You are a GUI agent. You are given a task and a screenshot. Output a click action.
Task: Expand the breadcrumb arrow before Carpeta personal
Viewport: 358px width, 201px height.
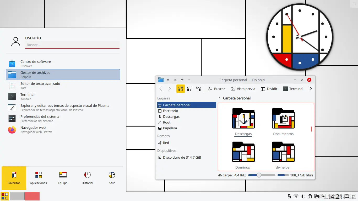220,98
